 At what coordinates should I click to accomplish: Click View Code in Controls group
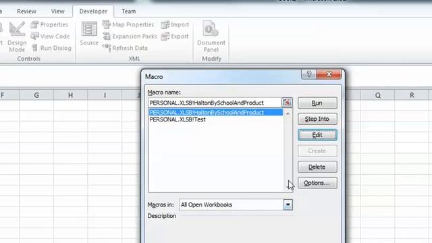coord(50,36)
